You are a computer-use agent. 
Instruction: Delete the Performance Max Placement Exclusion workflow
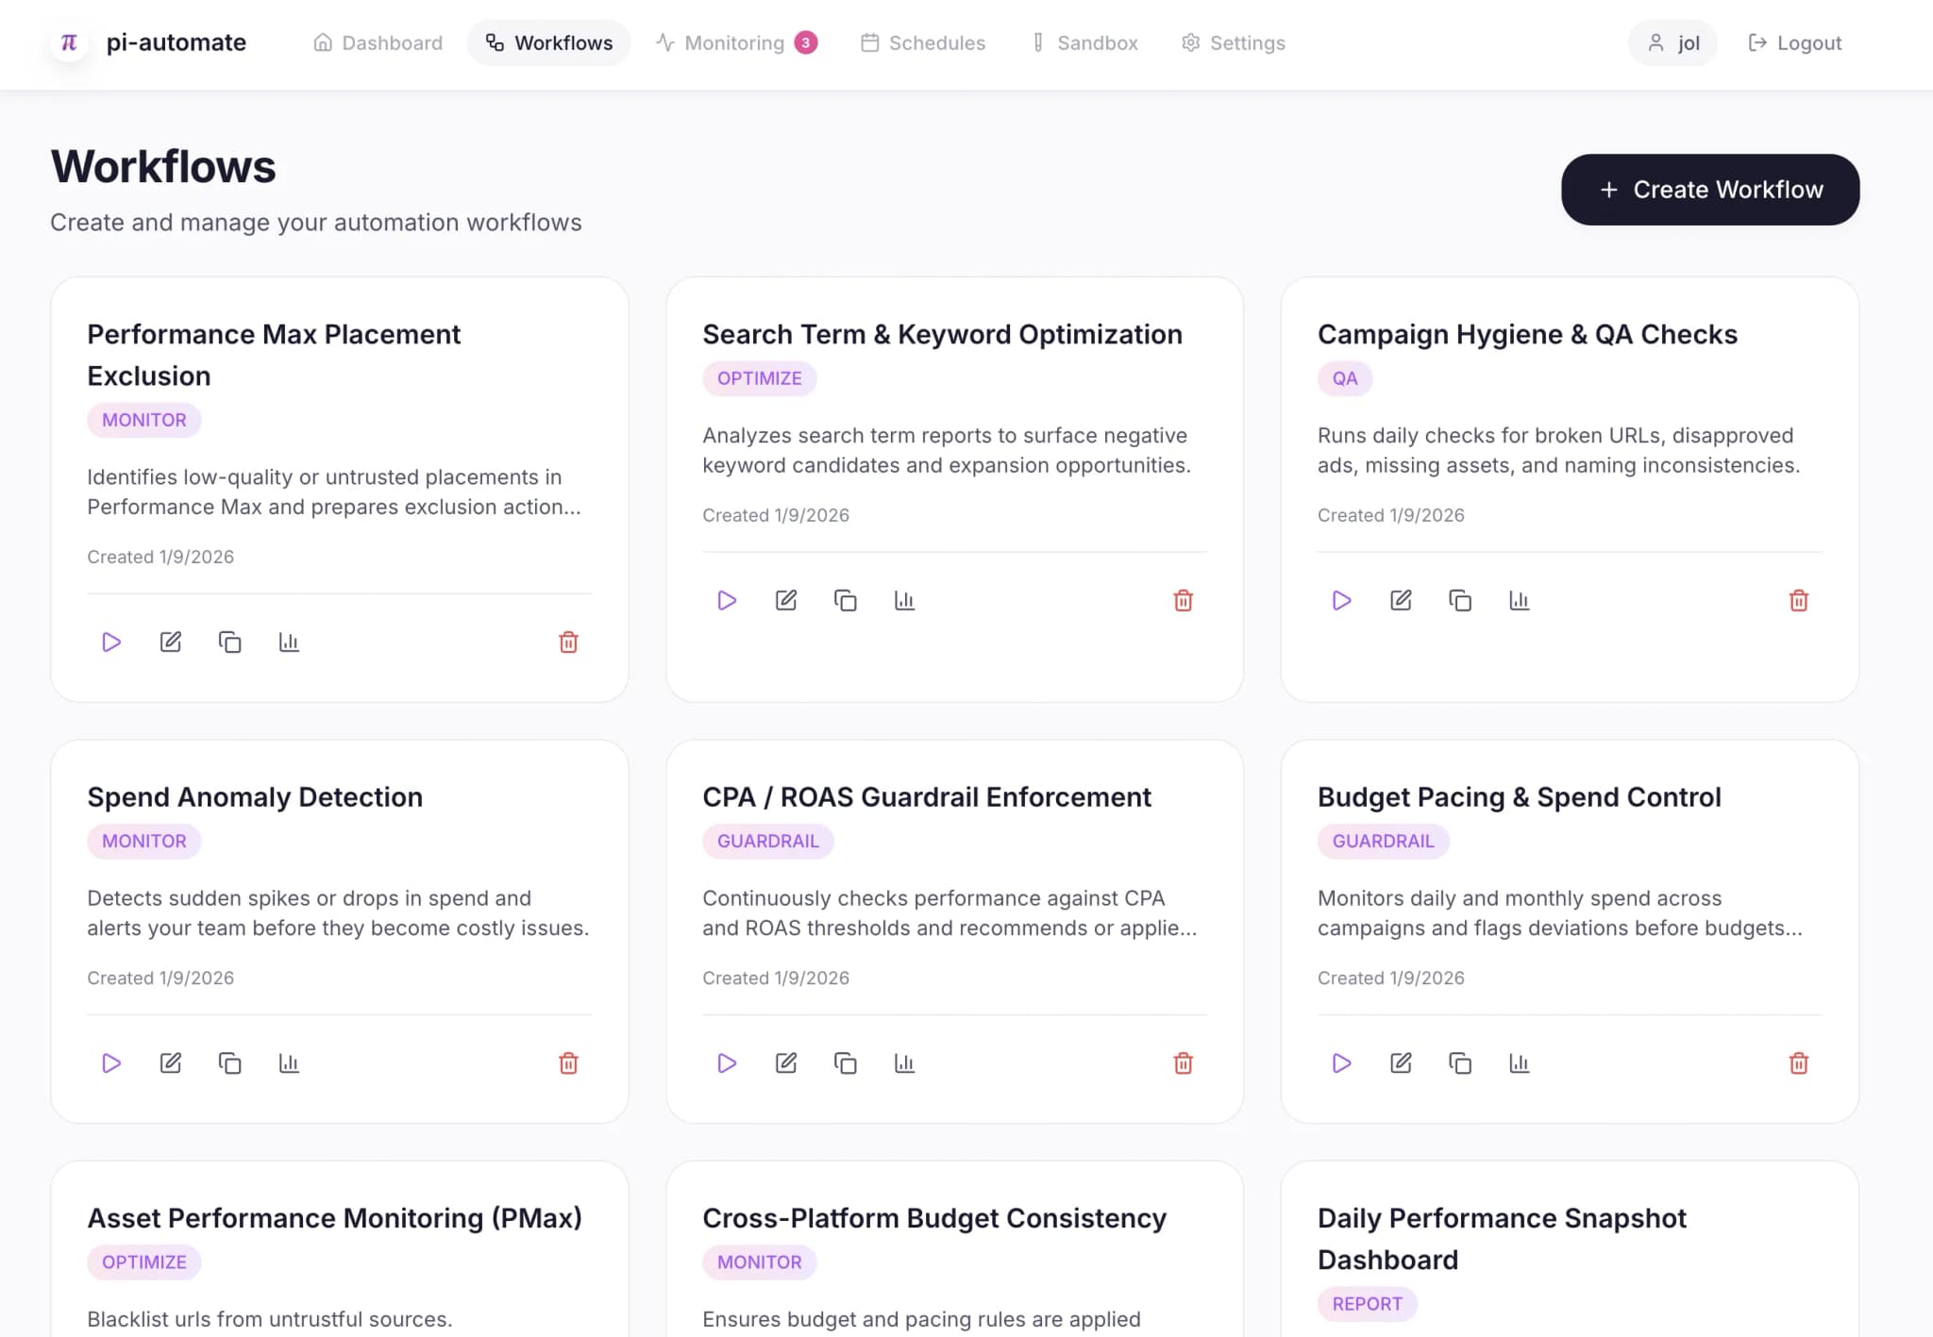click(568, 642)
